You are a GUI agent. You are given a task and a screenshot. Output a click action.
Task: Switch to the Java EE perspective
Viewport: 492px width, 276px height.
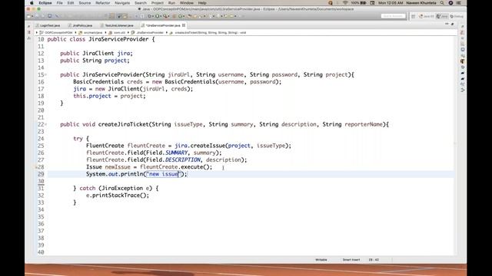[x=427, y=16]
